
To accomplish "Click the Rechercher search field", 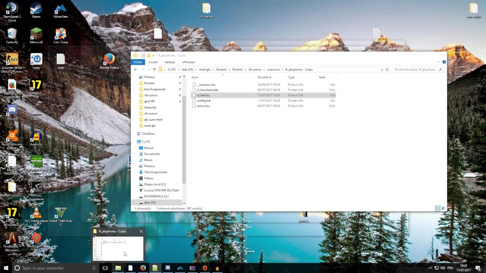I will pos(418,69).
